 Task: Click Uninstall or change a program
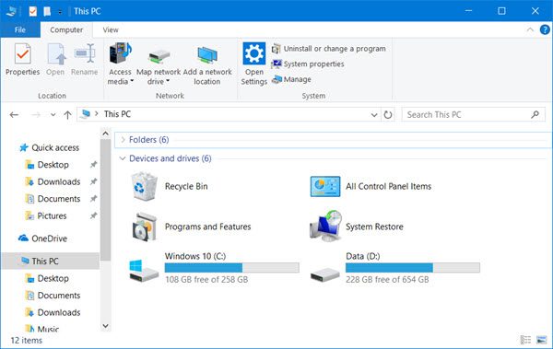pyautogui.click(x=329, y=49)
